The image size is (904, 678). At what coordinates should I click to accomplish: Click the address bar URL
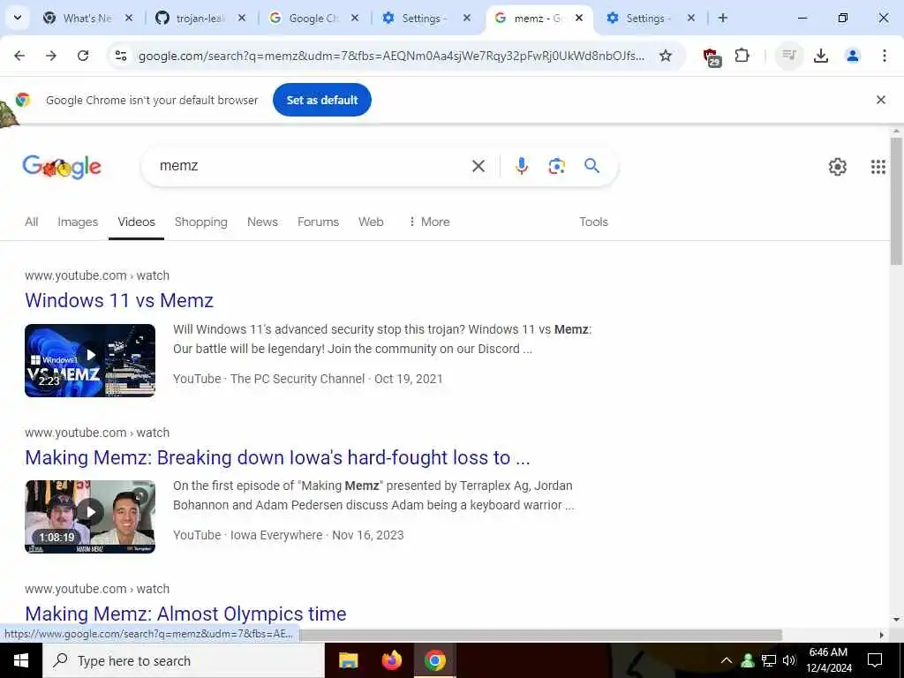391,56
